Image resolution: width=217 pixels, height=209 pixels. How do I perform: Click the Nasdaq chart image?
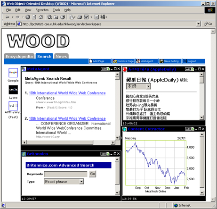(x=160, y=165)
